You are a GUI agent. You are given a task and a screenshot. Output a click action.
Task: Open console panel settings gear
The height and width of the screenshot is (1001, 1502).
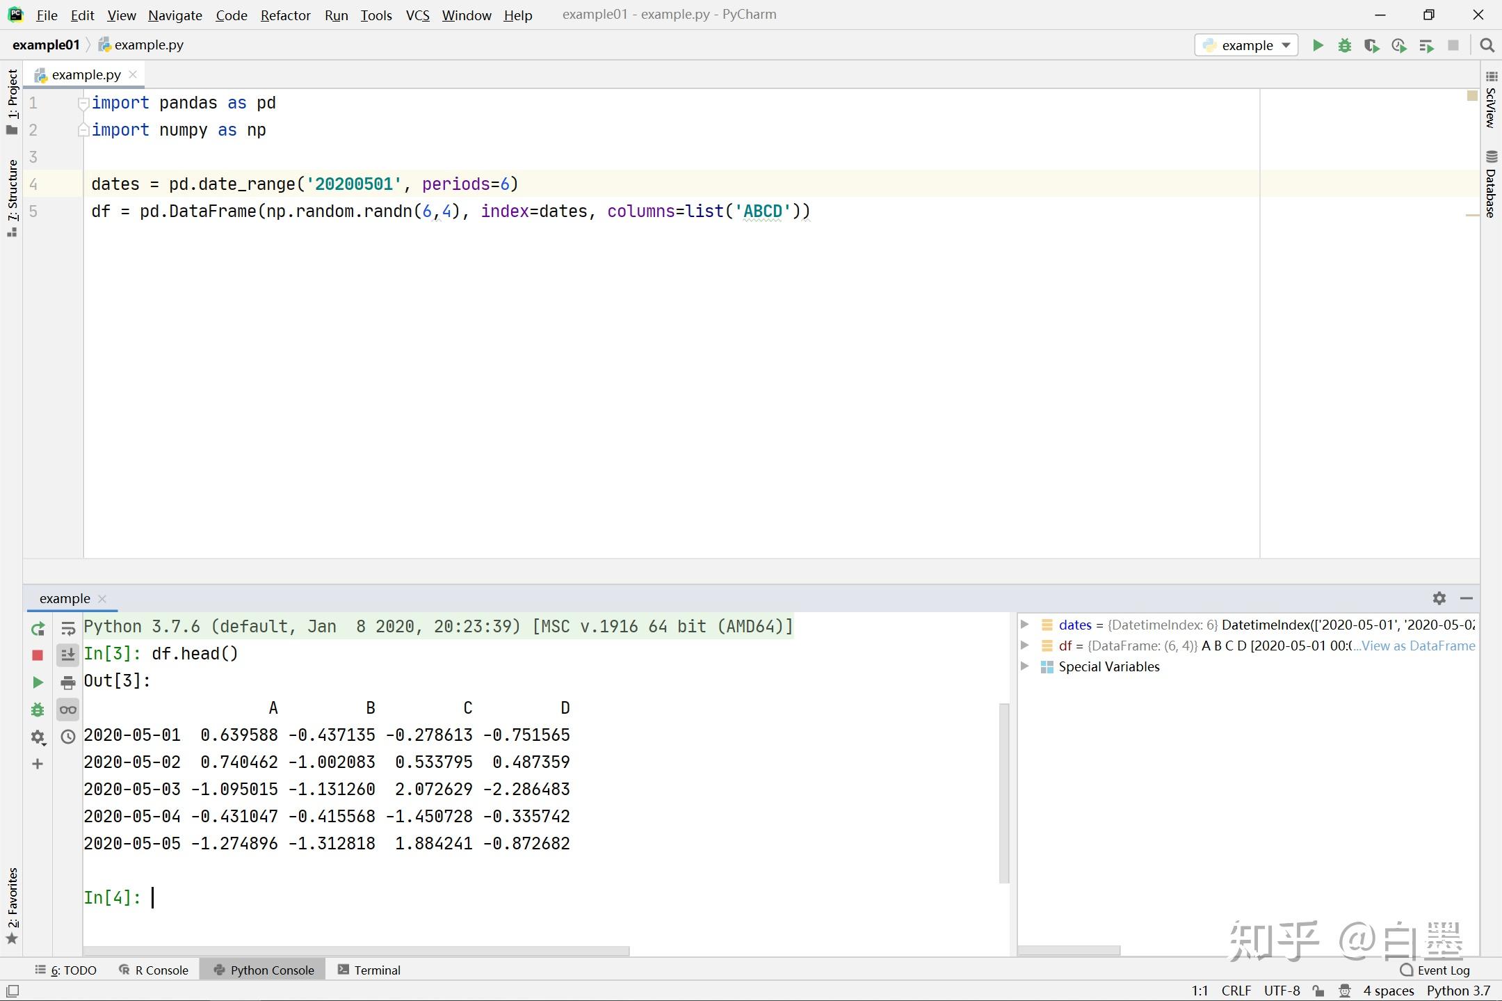(1439, 598)
